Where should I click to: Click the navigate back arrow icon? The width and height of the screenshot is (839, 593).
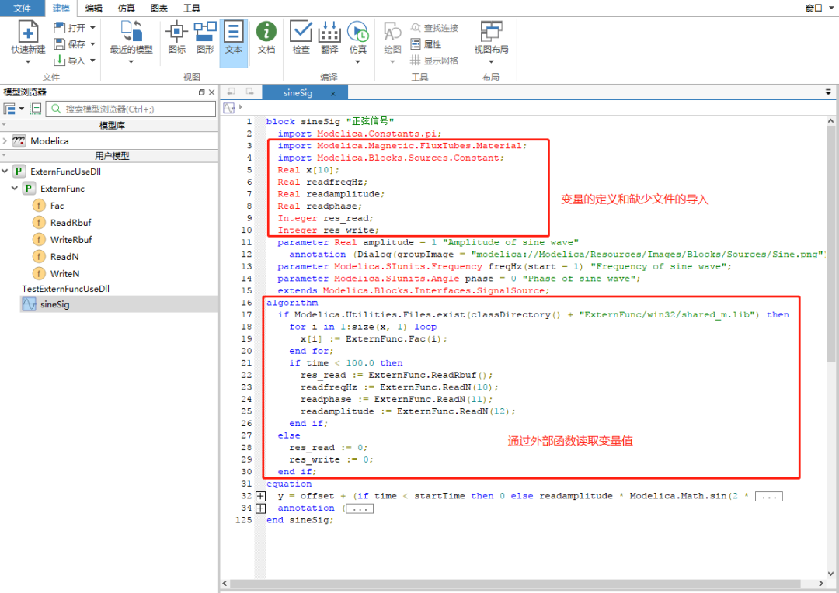[232, 92]
